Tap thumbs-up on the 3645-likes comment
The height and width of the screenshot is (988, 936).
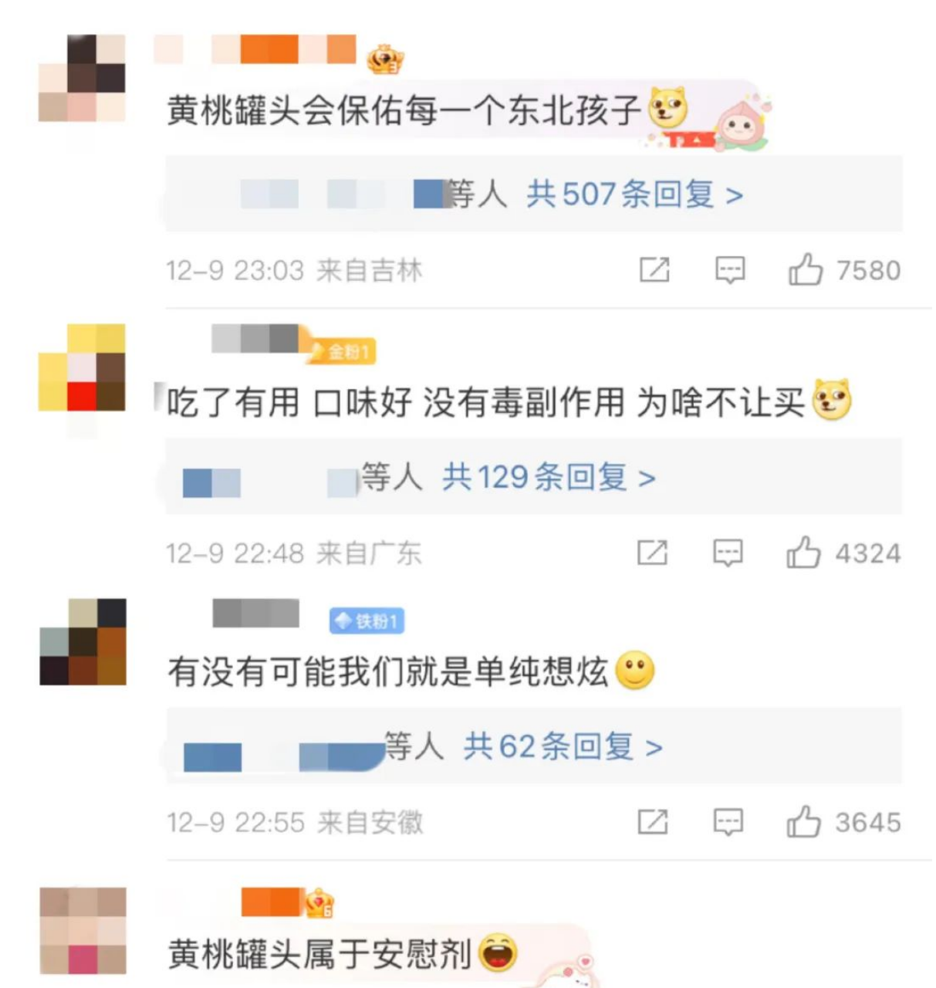coord(803,821)
